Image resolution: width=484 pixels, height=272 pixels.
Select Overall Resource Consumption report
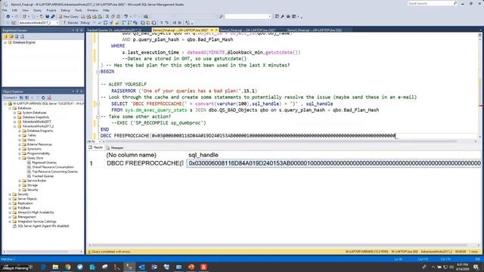[53, 167]
